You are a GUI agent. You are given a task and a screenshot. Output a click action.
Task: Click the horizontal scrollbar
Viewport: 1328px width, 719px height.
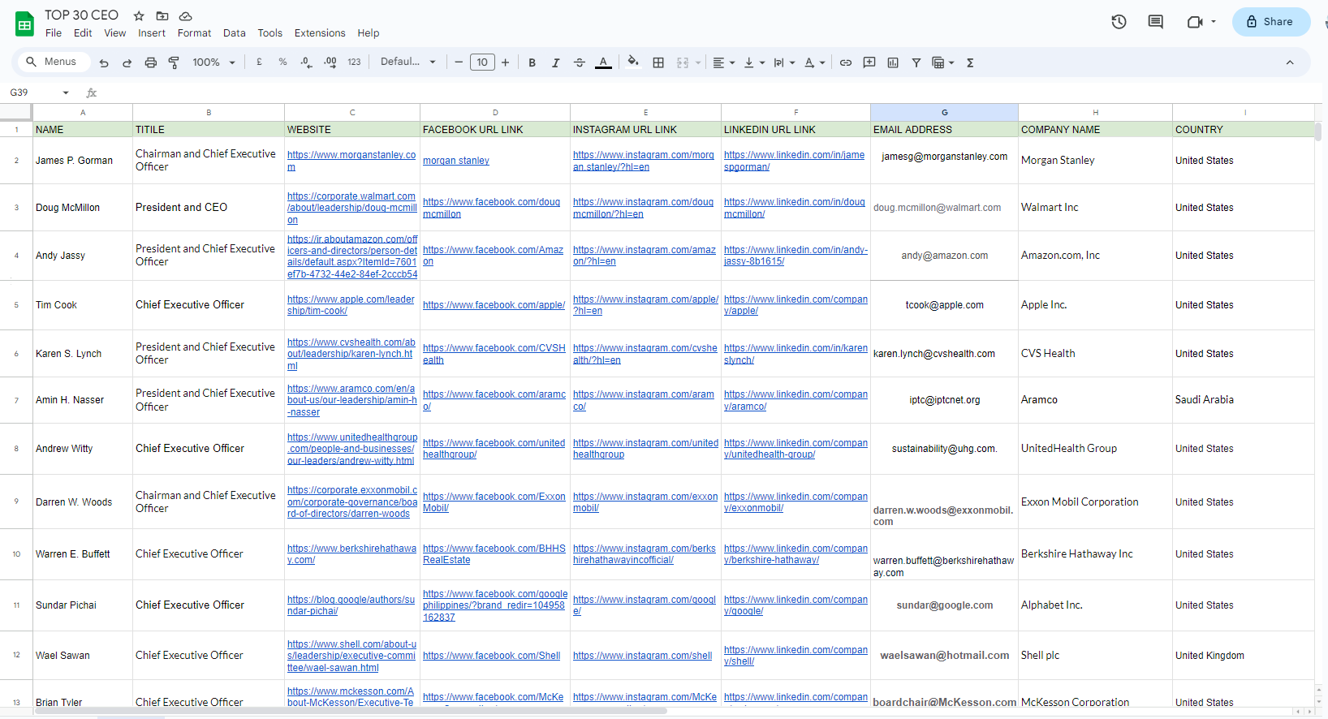349,711
